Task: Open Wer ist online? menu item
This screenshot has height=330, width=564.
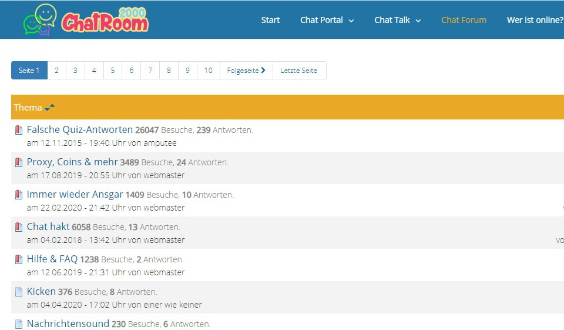Action: pyautogui.click(x=535, y=20)
